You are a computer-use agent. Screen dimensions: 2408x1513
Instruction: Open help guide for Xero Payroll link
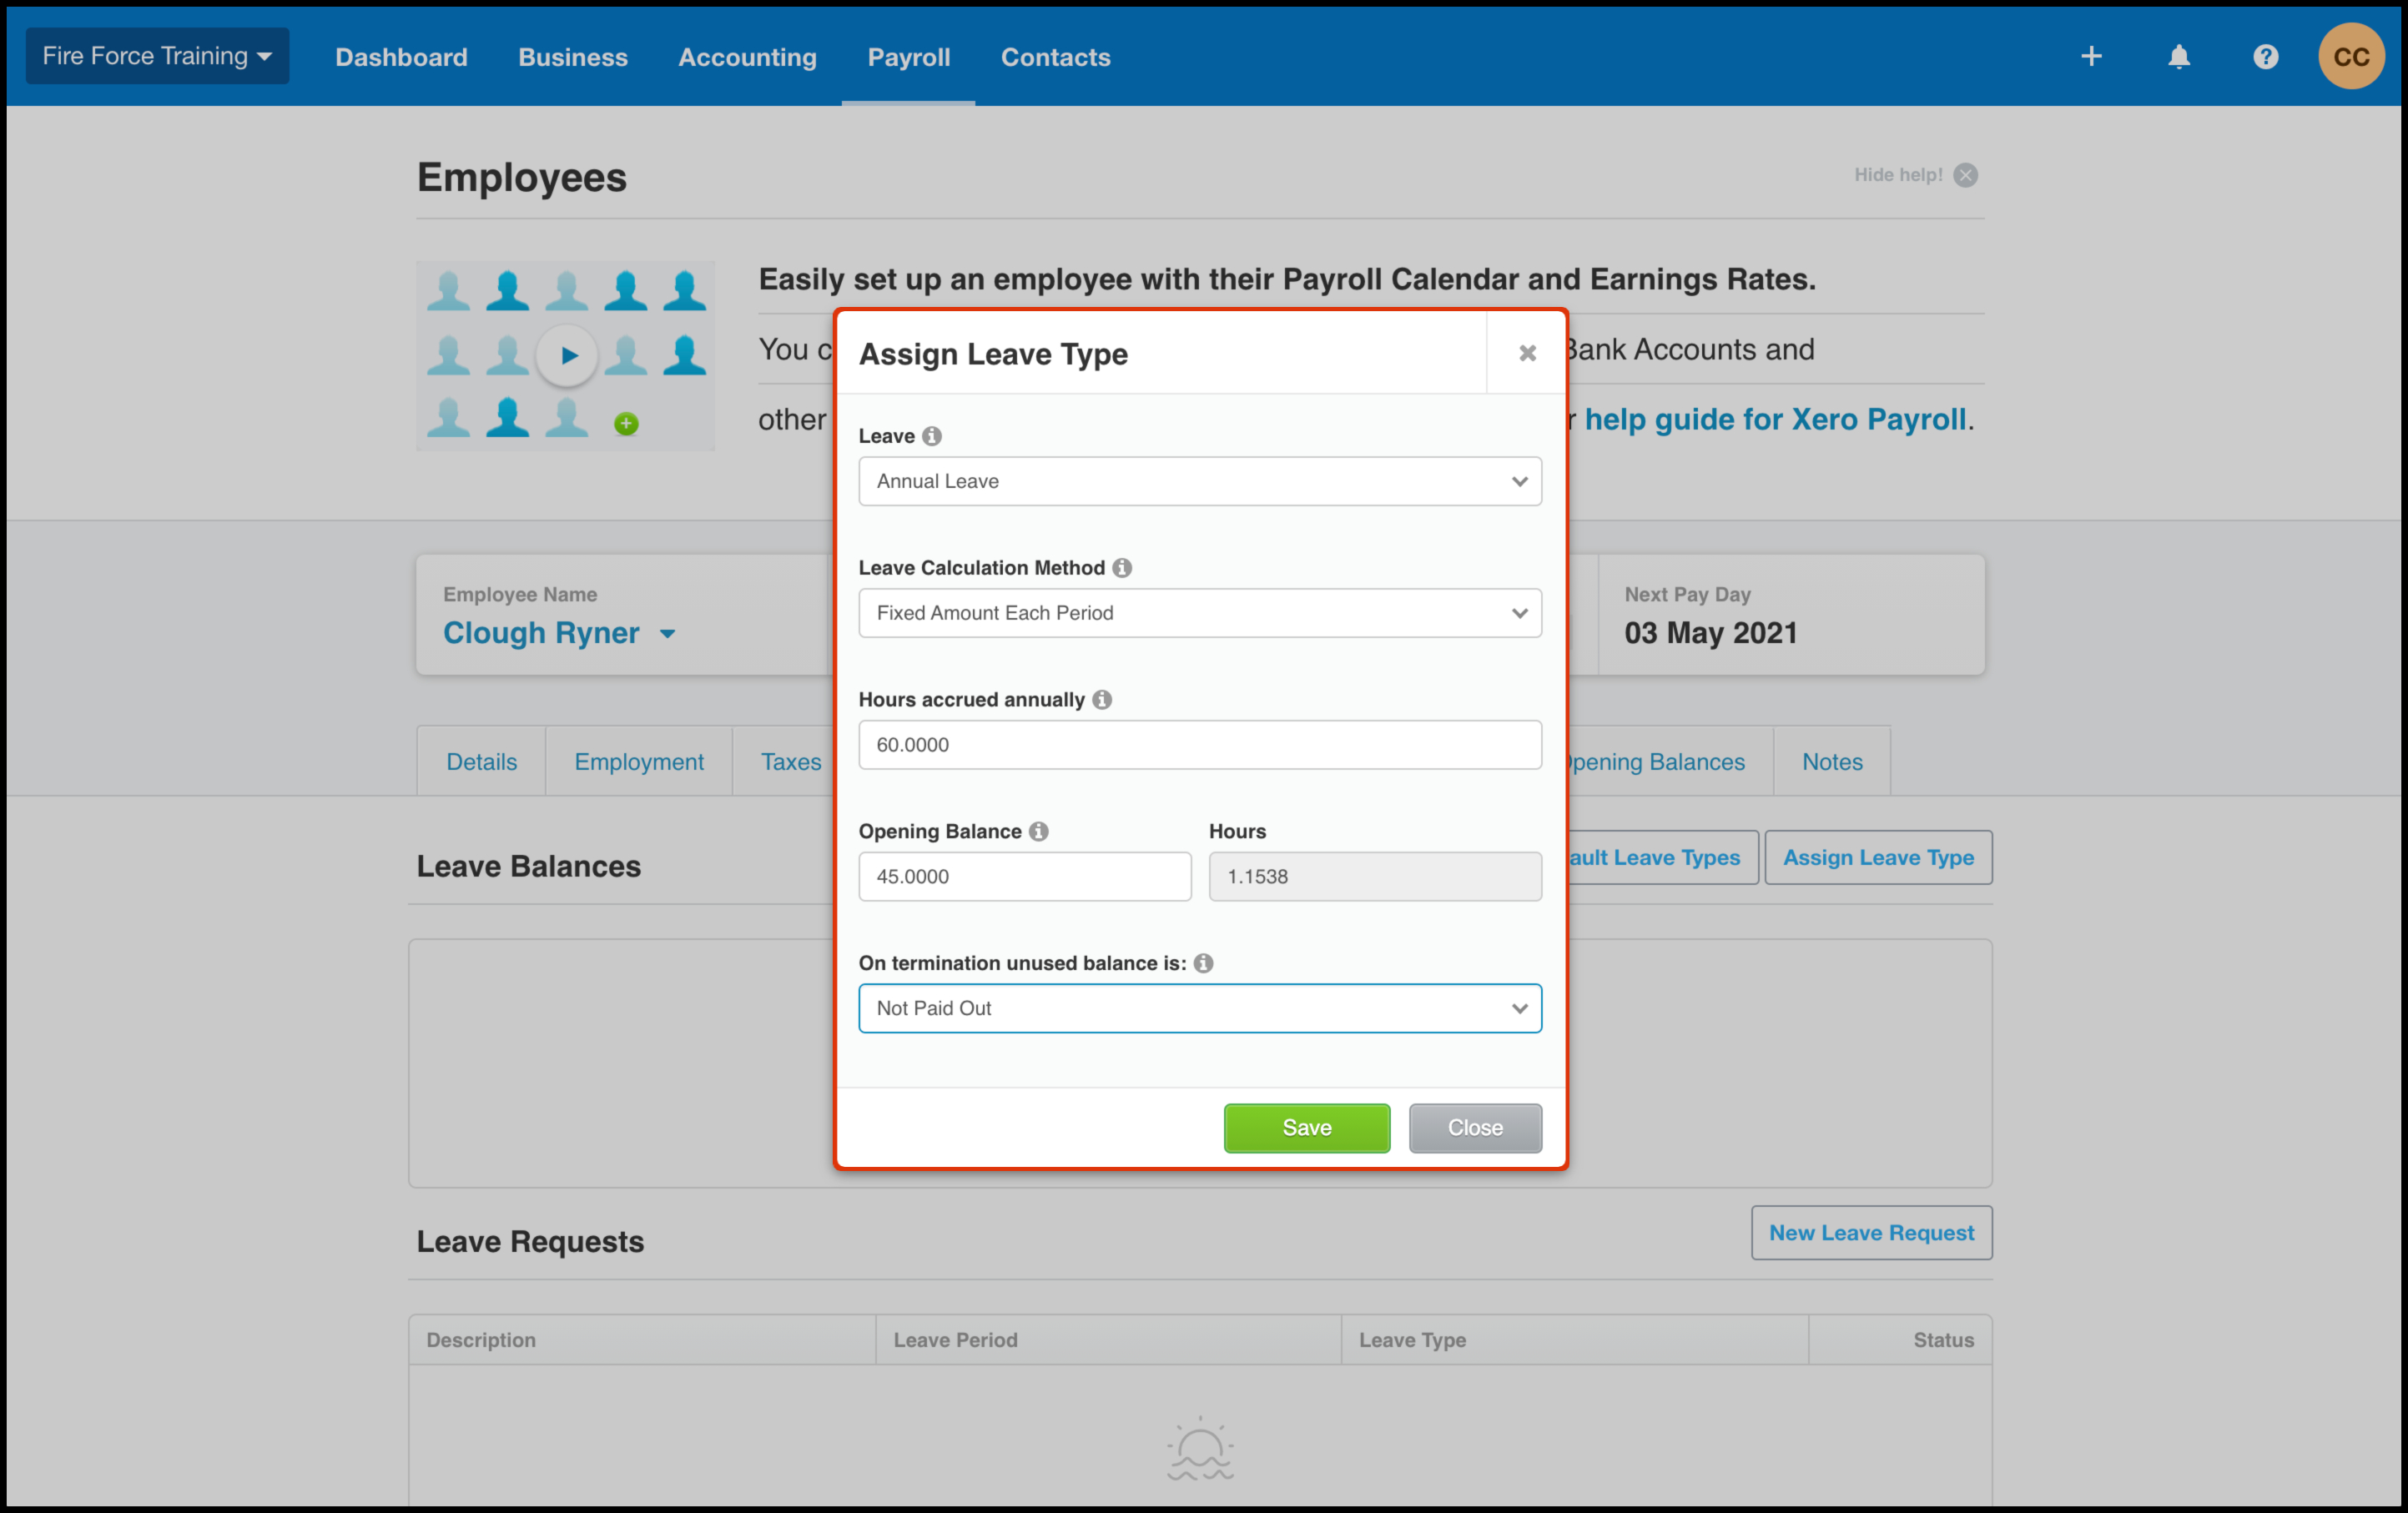click(x=1774, y=419)
